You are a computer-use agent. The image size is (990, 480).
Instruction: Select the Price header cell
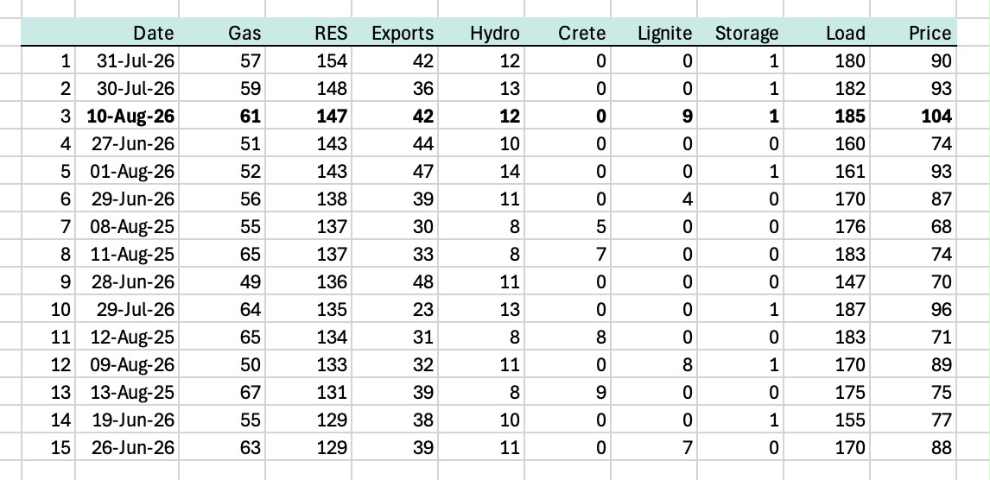[914, 33]
